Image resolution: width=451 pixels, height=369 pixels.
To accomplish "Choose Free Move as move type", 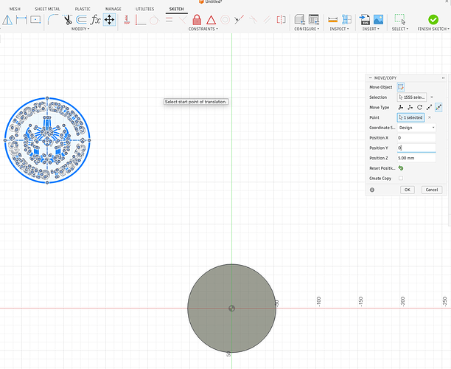I will [401, 108].
